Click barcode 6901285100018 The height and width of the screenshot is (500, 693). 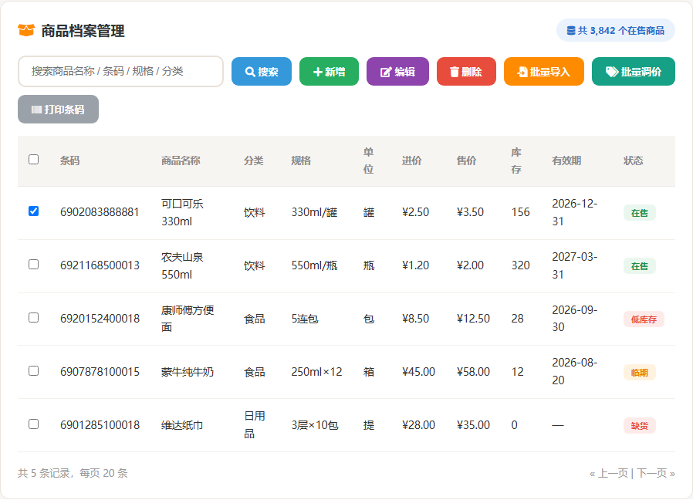coord(100,425)
